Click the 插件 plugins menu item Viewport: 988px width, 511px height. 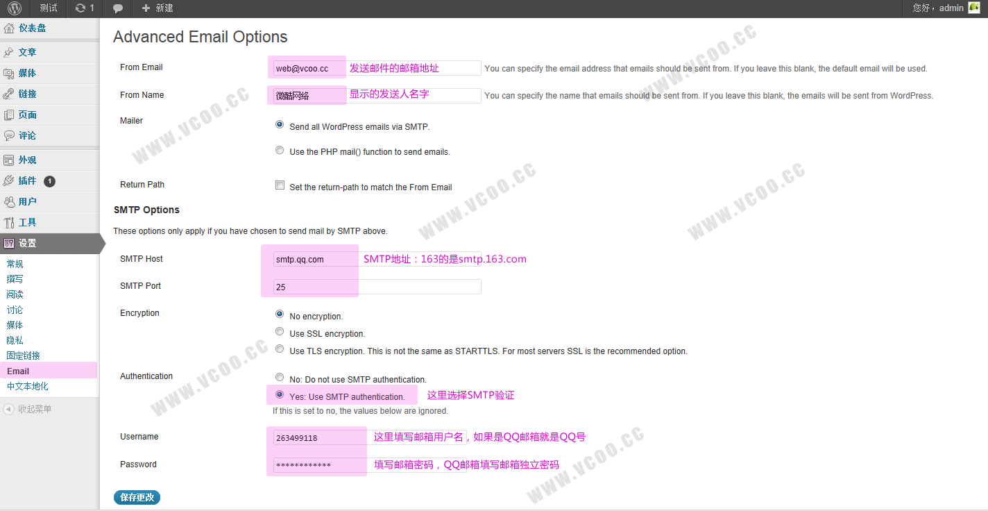pyautogui.click(x=27, y=181)
